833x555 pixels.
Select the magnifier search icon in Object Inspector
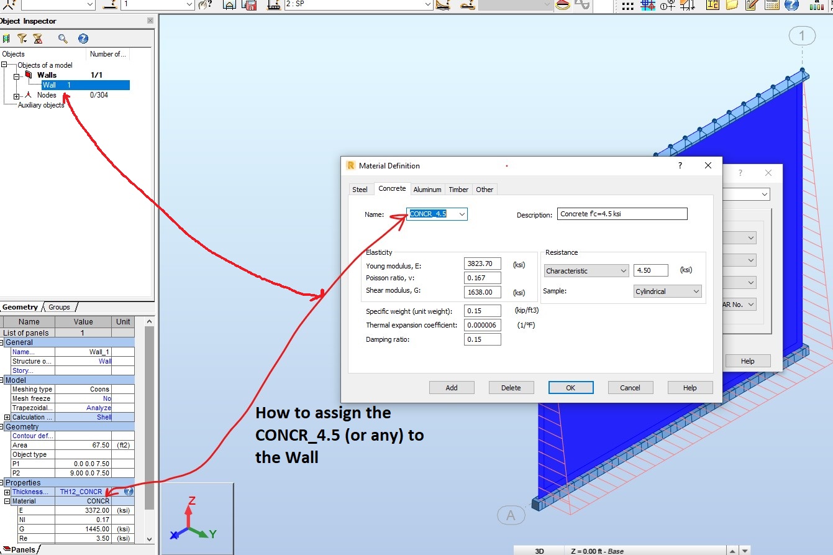pyautogui.click(x=62, y=38)
